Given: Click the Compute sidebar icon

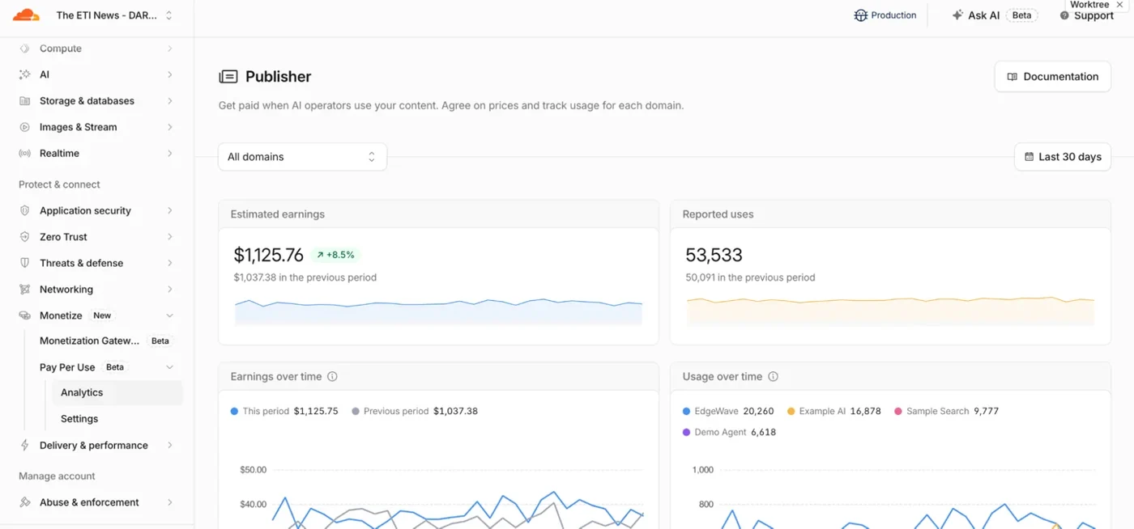Looking at the screenshot, I should pyautogui.click(x=24, y=49).
